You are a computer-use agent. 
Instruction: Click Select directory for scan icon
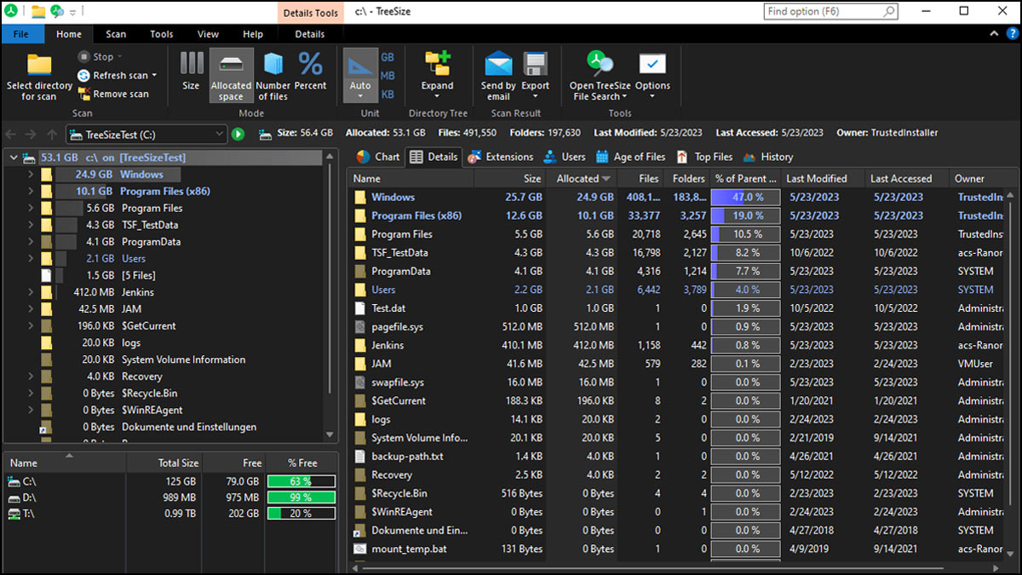40,65
